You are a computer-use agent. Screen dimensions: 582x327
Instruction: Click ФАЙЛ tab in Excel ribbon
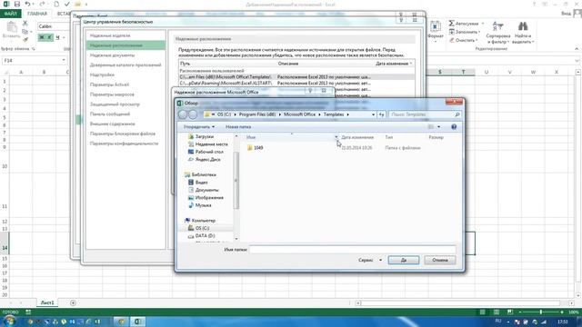click(10, 14)
